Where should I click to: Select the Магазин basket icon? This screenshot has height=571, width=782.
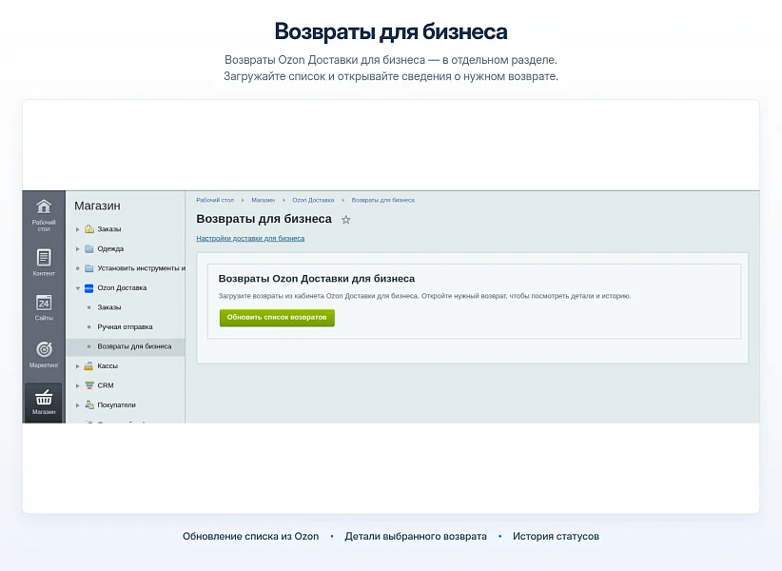[44, 398]
